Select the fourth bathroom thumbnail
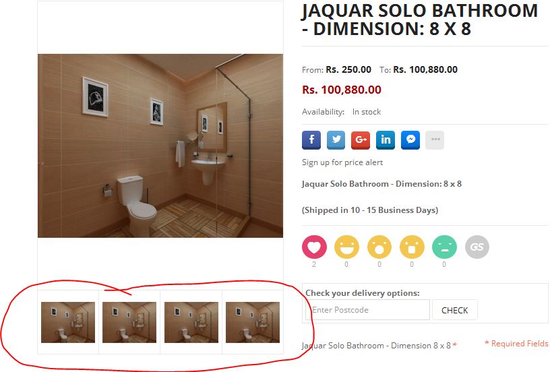This screenshot has height=372, width=552. (x=253, y=322)
